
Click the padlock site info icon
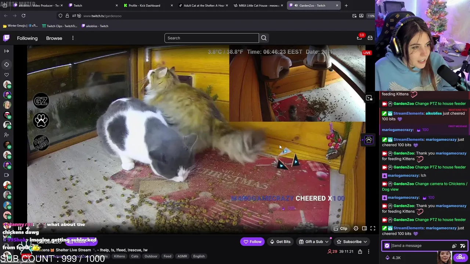[67, 16]
